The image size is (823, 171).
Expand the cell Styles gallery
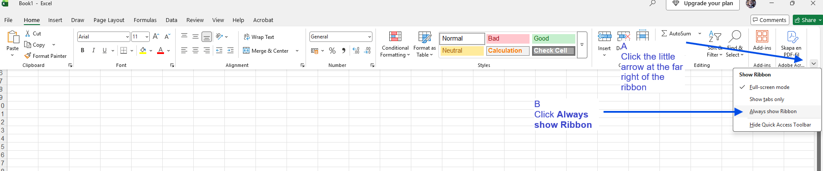tap(582, 45)
